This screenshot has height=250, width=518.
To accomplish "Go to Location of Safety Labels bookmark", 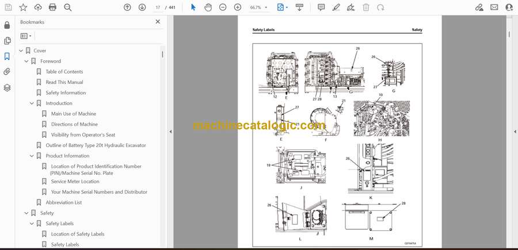I will 78,234.
